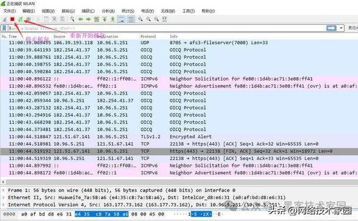Open Go to specified packet icon
Image resolution: width=358 pixels, height=221 pixels.
pos(97,19)
